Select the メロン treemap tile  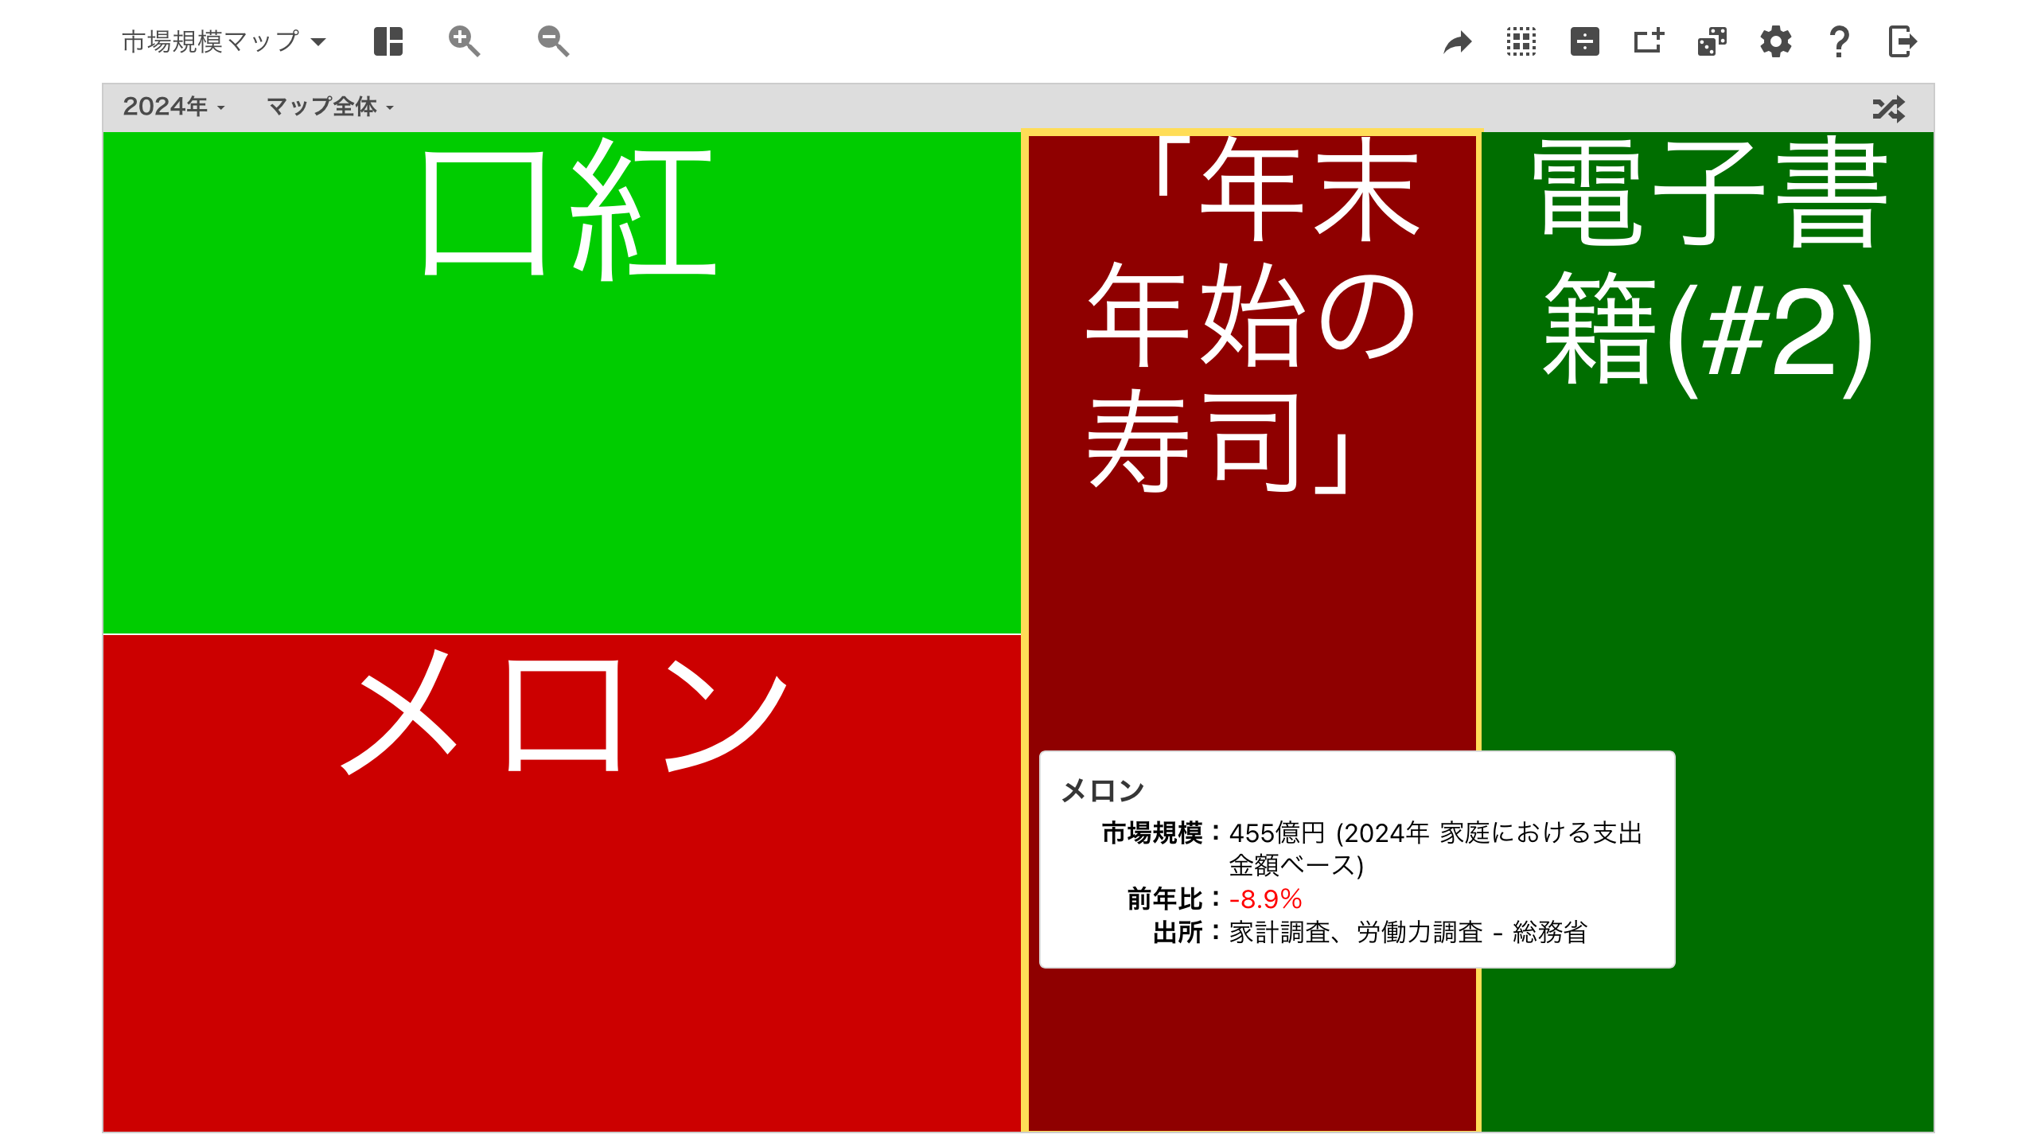point(562,883)
